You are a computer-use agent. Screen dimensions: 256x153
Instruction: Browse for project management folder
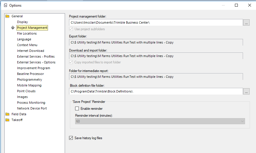pos(246,22)
